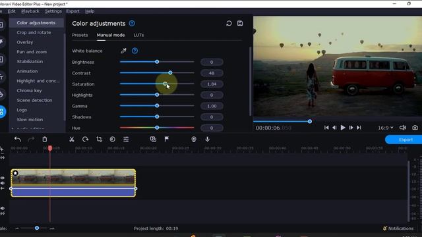The image size is (422, 237).
Task: Switch to the Presets tab
Action: tap(80, 35)
